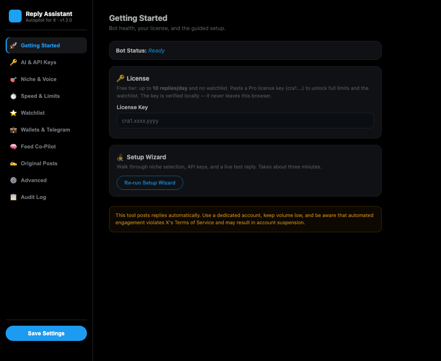The height and width of the screenshot is (361, 441).
Task: Click the Bot Status Ready value
Action: (x=156, y=51)
